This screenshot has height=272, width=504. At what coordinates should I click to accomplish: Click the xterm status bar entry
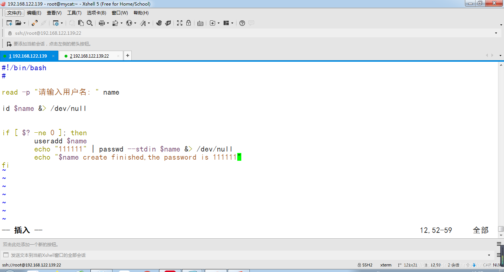pyautogui.click(x=386, y=265)
